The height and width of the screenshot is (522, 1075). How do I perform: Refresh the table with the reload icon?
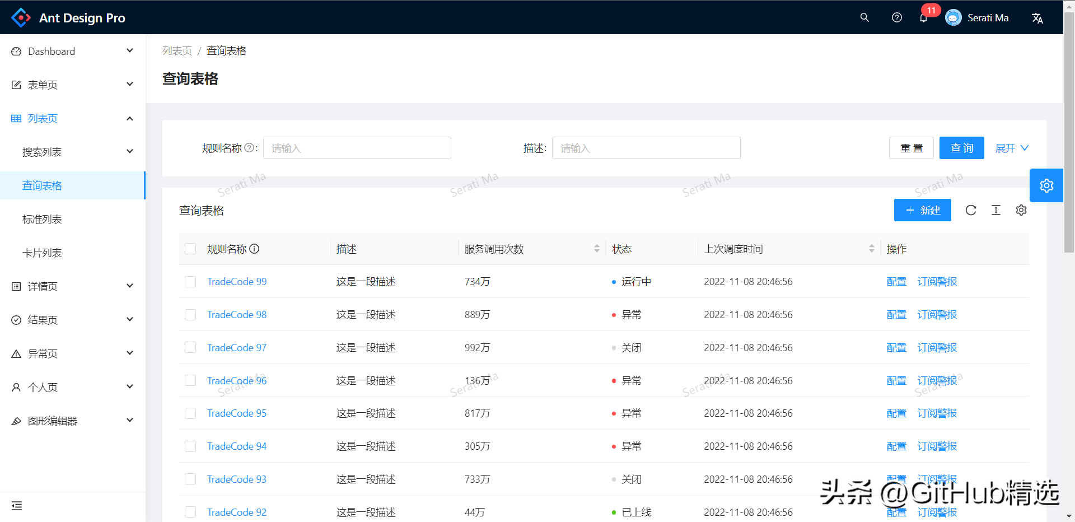click(971, 210)
